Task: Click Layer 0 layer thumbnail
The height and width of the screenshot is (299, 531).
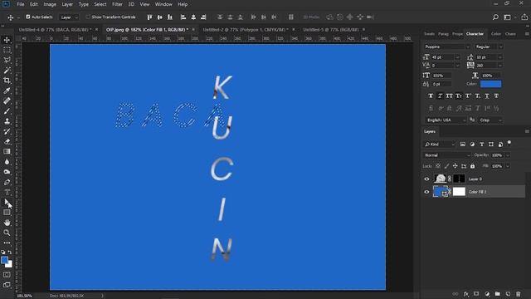Action: pyautogui.click(x=440, y=179)
